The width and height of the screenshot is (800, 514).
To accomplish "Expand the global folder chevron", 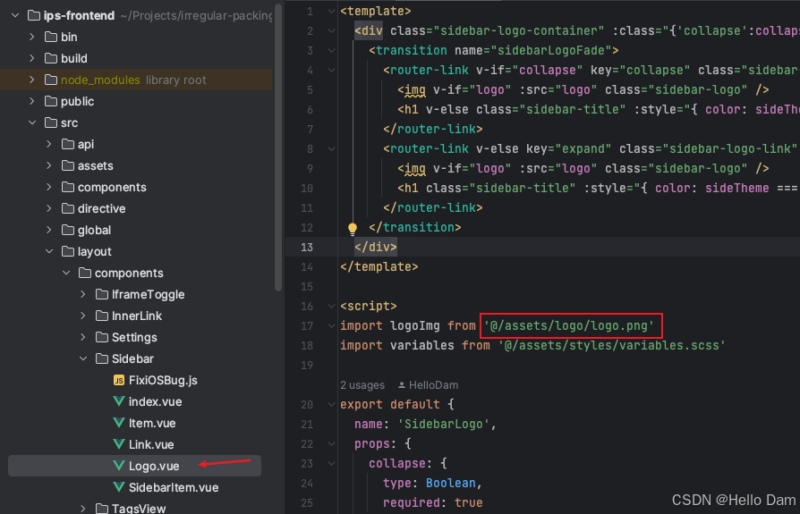I will pos(49,230).
